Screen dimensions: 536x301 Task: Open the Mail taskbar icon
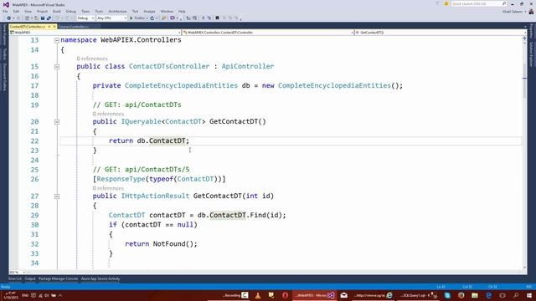pyautogui.click(x=344, y=295)
